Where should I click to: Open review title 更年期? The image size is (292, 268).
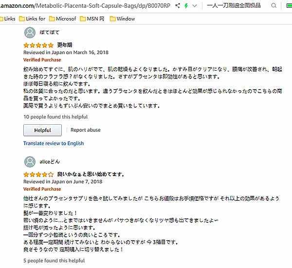pyautogui.click(x=66, y=45)
